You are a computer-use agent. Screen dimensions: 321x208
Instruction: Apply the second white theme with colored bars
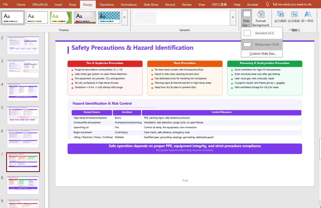click(x=37, y=18)
